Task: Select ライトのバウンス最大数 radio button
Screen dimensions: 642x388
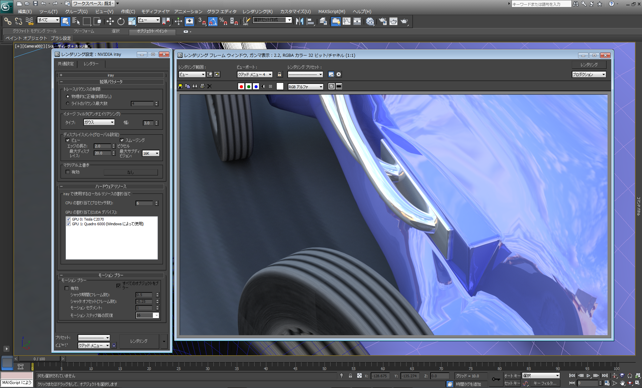Action: click(x=68, y=104)
